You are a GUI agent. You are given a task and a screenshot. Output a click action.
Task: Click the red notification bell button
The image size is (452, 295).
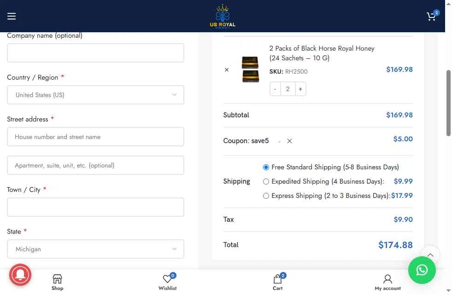click(20, 275)
